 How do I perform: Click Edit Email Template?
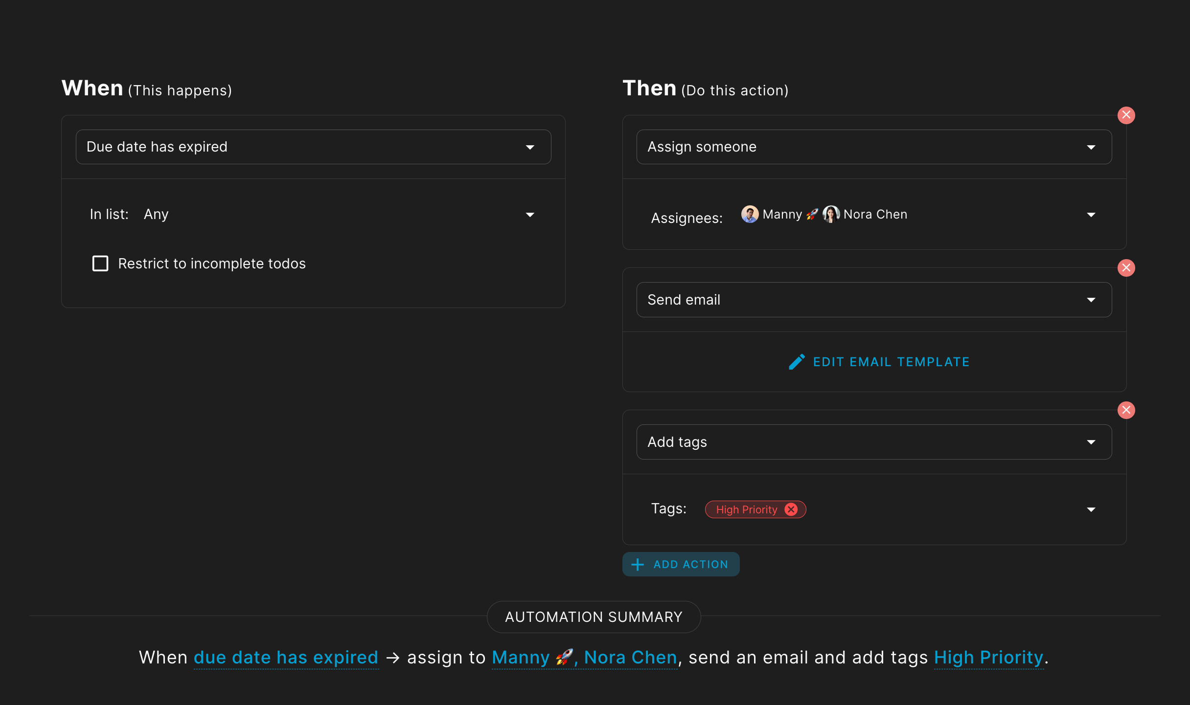point(879,362)
